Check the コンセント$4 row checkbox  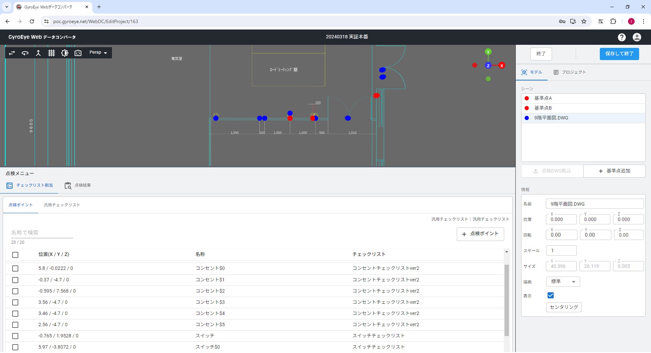tap(15, 314)
